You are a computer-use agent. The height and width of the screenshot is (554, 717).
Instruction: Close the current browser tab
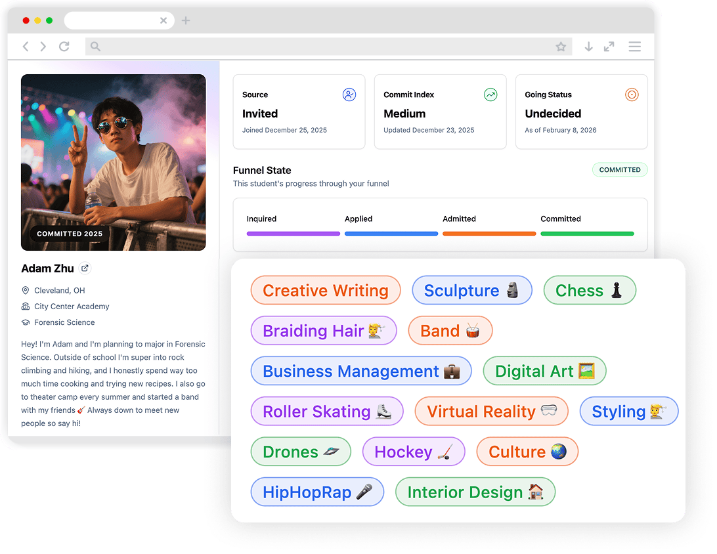point(163,20)
